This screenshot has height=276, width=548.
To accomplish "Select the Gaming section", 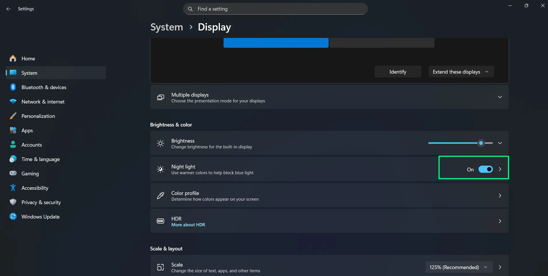I will [30, 173].
